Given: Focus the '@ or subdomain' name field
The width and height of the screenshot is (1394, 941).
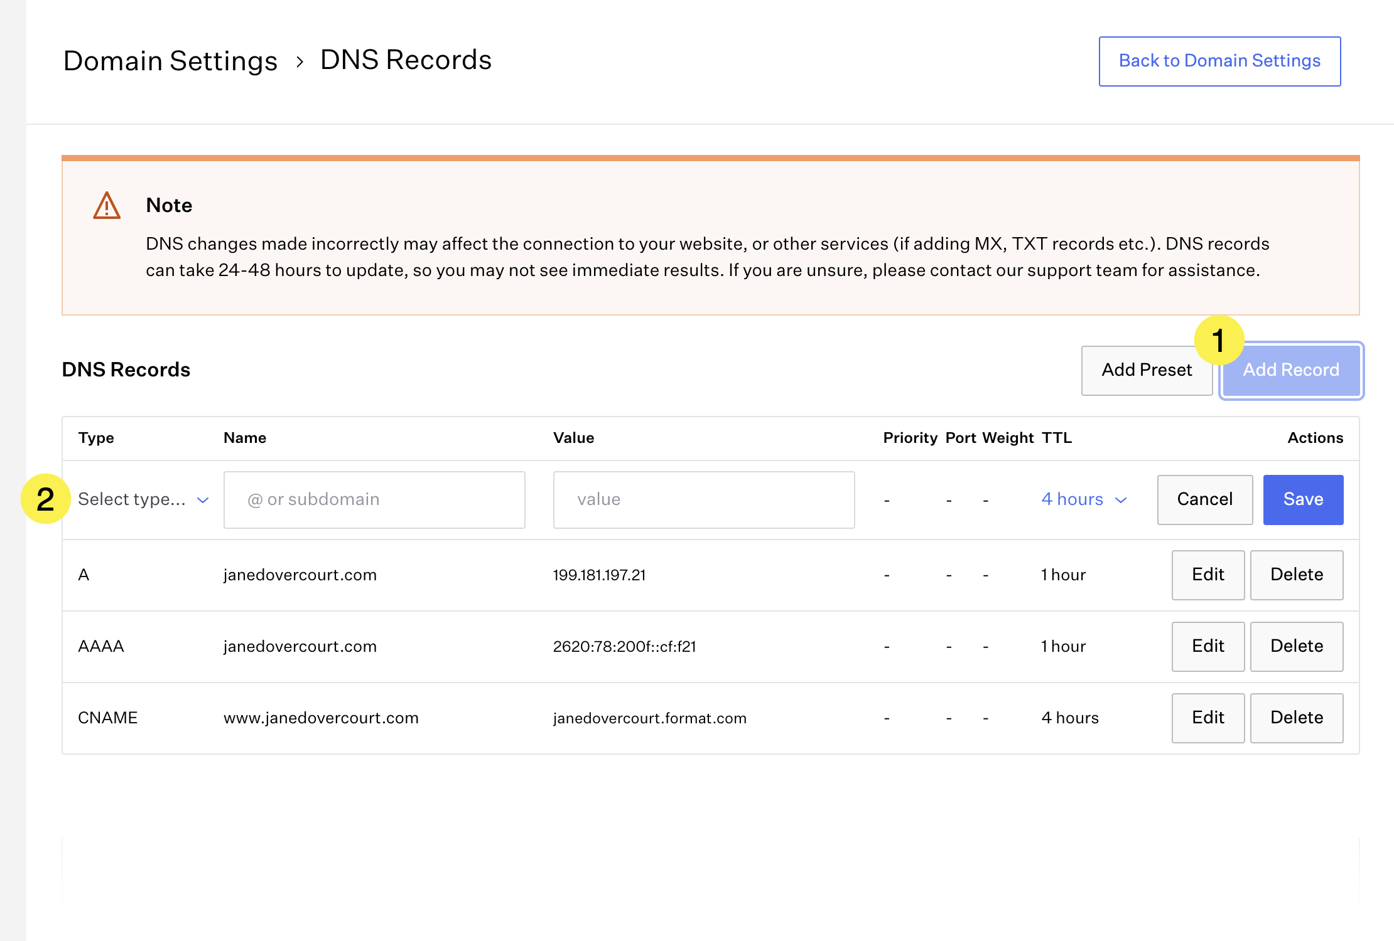Looking at the screenshot, I should pos(374,499).
